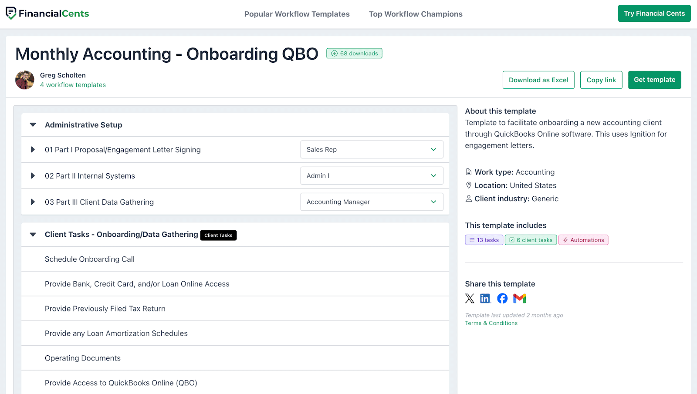Image resolution: width=697 pixels, height=394 pixels.
Task: Open Popular Workflow Templates menu
Action: point(297,14)
